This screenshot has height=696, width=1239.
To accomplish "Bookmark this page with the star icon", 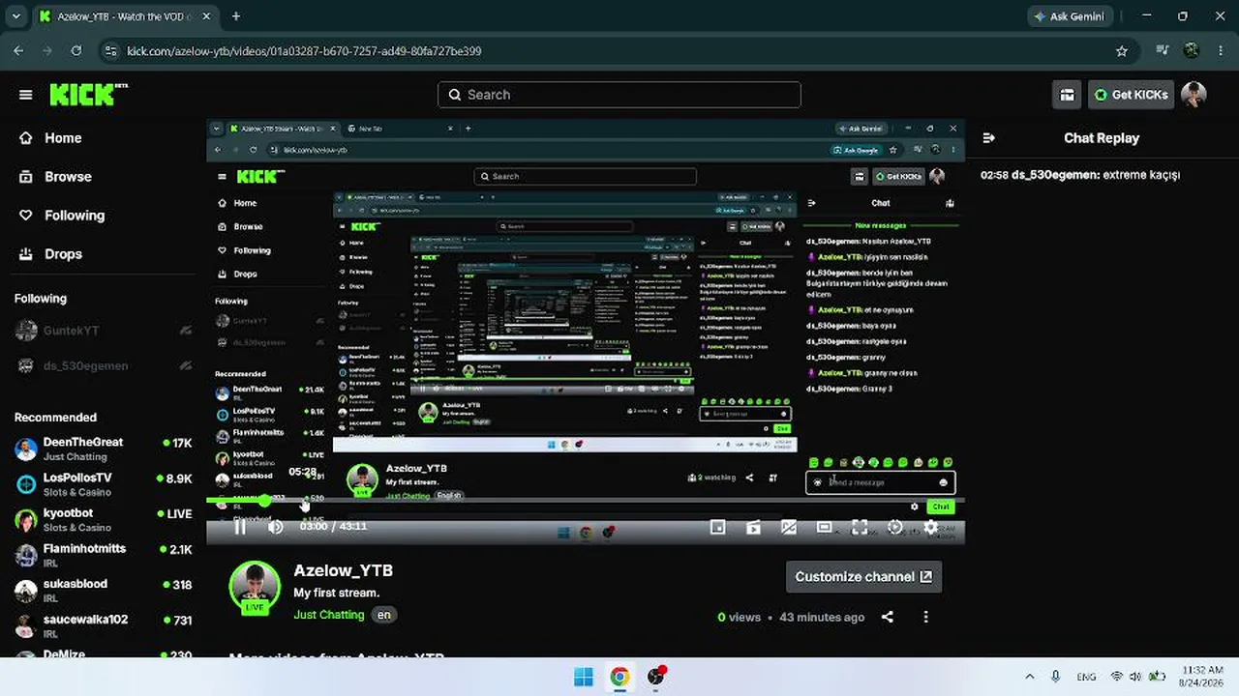I will tap(1122, 51).
